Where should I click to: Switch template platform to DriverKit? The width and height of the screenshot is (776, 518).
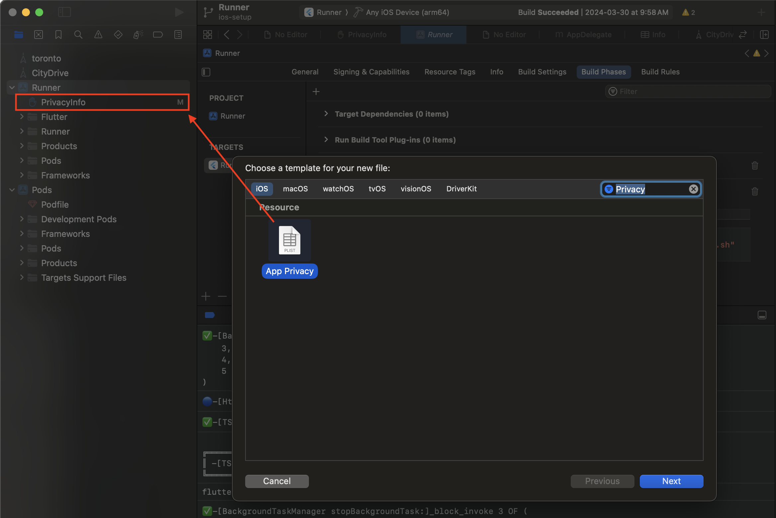461,189
